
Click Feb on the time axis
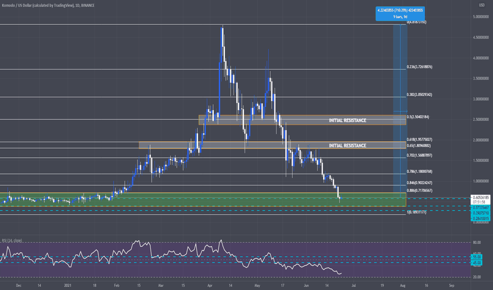coord(117,285)
